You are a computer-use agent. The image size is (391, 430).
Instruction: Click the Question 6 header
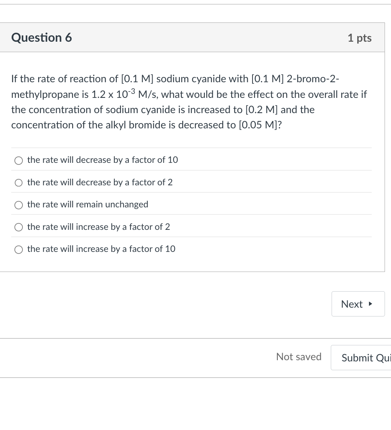point(41,37)
